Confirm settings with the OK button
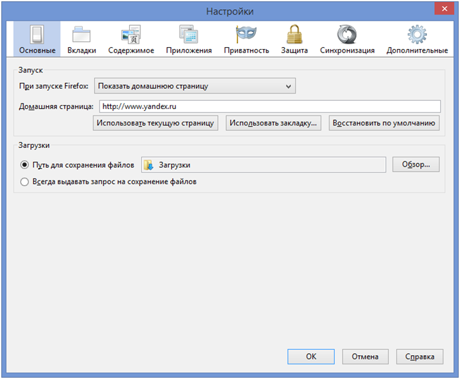 pyautogui.click(x=311, y=356)
